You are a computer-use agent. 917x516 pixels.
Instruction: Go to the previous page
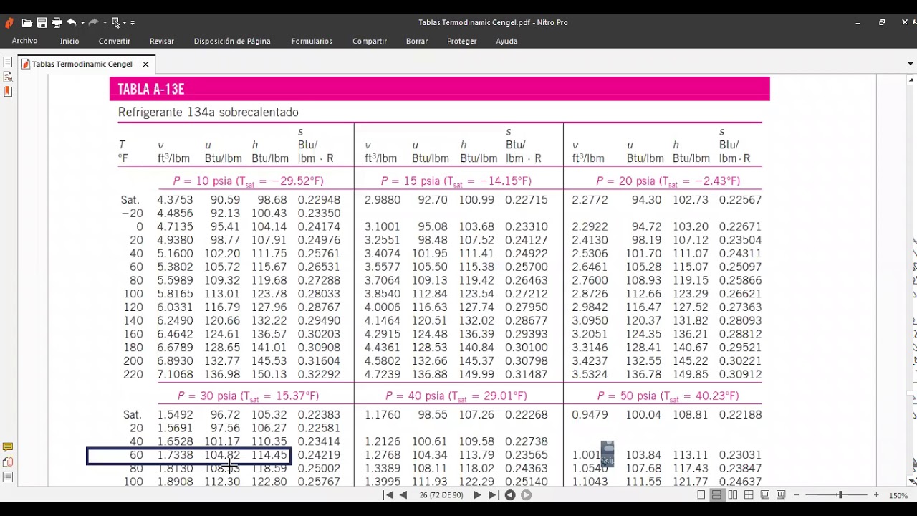point(403,494)
